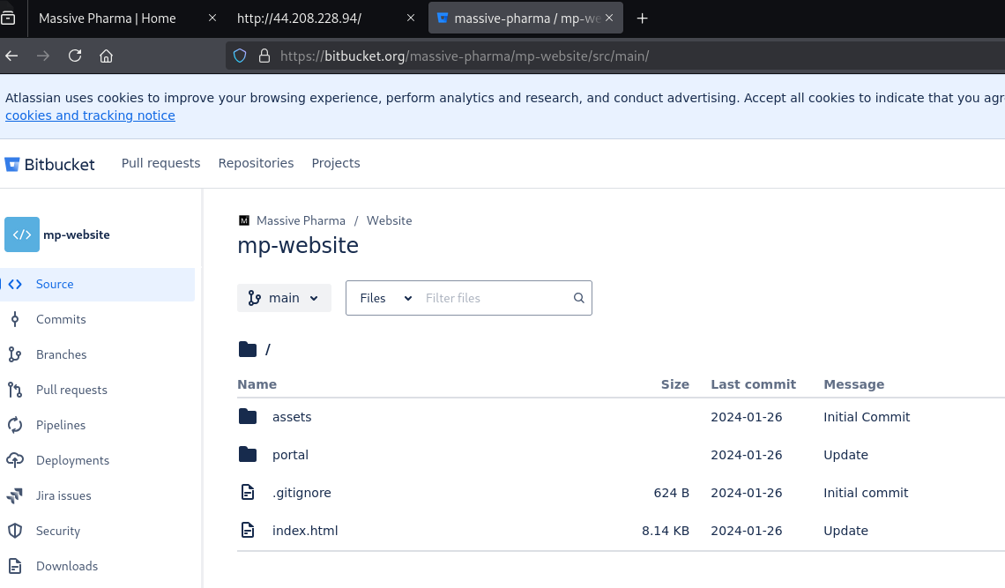The height and width of the screenshot is (588, 1005).
Task: Click the search magnifier icon in filter box
Action: coord(579,298)
